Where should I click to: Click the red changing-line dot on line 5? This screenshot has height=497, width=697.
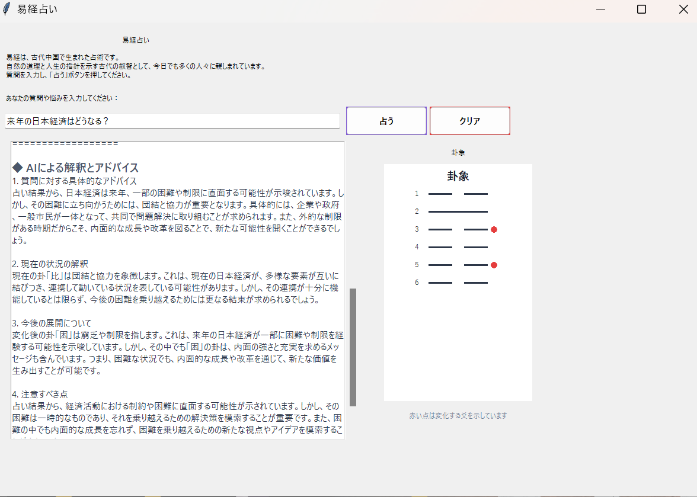[x=494, y=265]
